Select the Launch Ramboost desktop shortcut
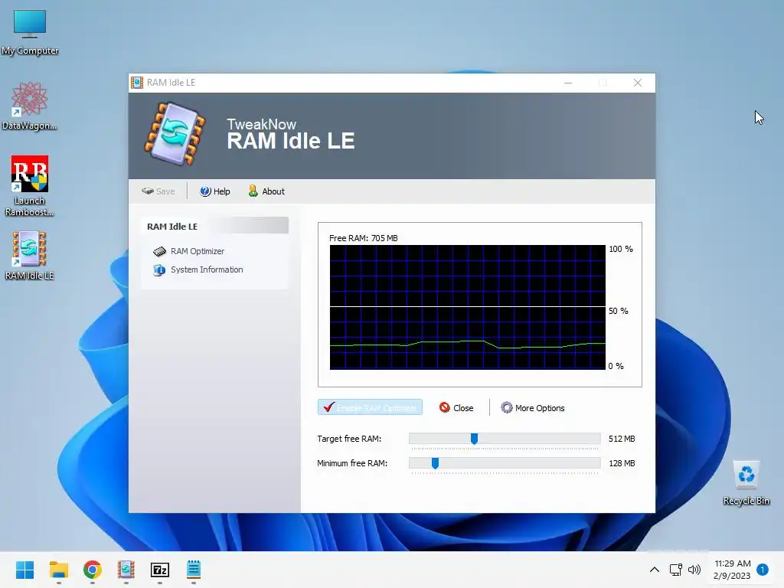The width and height of the screenshot is (784, 588). pos(30,186)
